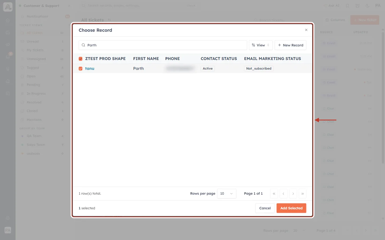
Task: Click the Not_subscribed badge
Action: pyautogui.click(x=259, y=69)
